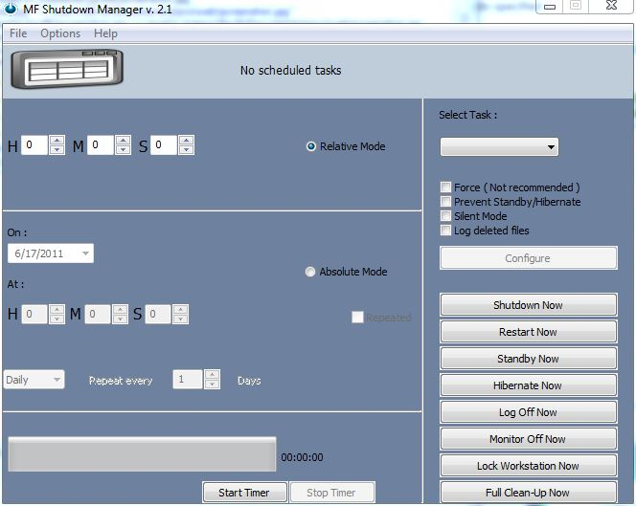Viewport: 636px width, 506px height.
Task: Increase the relative Seconds spinner value
Action: pyautogui.click(x=186, y=141)
